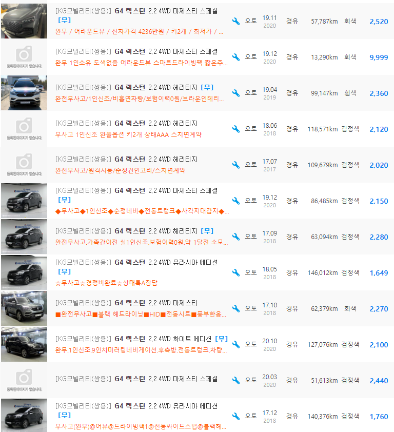
Task: Click price 9,999
Action: pyautogui.click(x=379, y=57)
